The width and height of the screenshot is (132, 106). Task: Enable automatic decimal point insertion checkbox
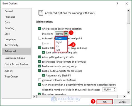click(40, 38)
